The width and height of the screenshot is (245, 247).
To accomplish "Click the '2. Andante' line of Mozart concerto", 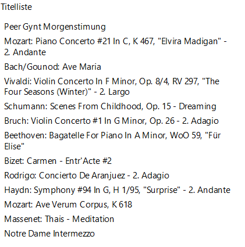I will (x=25, y=52).
